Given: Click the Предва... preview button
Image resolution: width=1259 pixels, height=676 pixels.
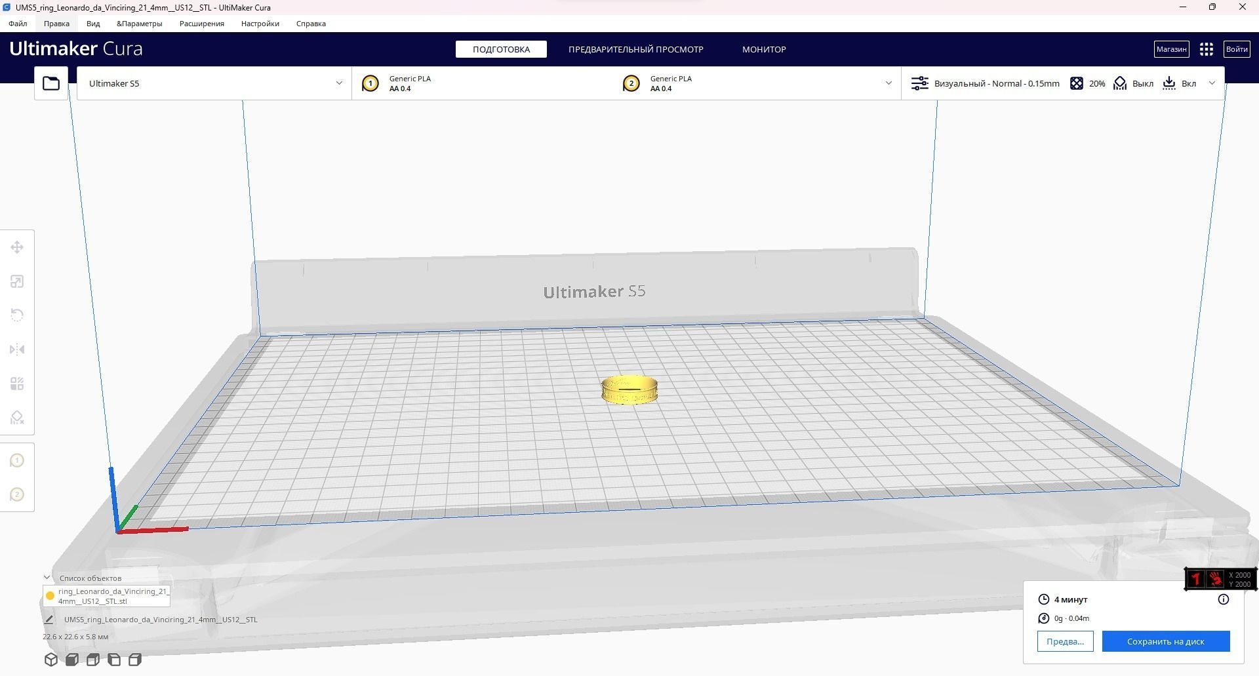Looking at the screenshot, I should [1066, 641].
